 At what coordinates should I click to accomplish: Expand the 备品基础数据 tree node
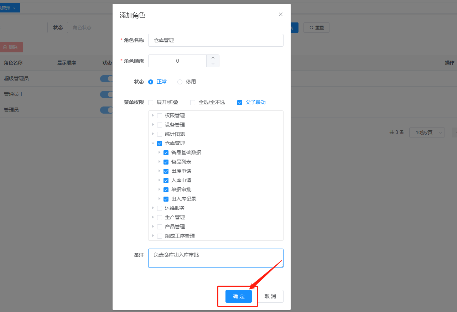[160, 152]
